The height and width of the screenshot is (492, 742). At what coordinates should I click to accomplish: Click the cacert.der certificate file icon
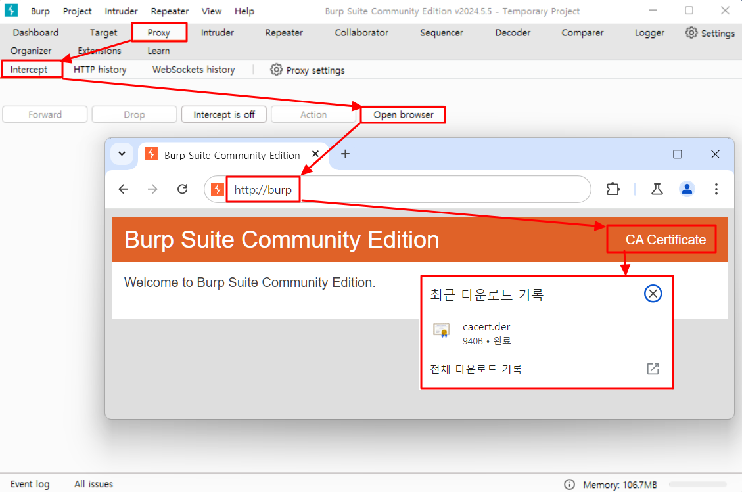click(x=442, y=330)
